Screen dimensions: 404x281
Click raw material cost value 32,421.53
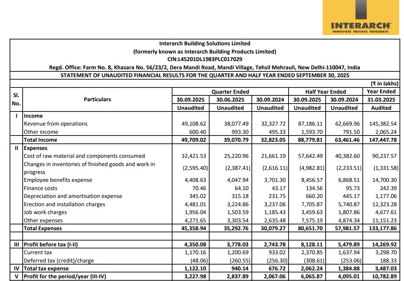(194, 156)
